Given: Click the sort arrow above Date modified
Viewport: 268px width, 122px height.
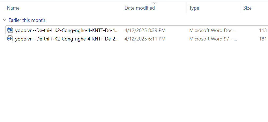Looking at the screenshot, I should click(155, 3).
